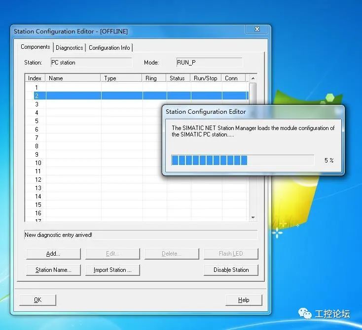The width and height of the screenshot is (362, 330).
Task: Click the Import Station ... button
Action: [x=112, y=270]
